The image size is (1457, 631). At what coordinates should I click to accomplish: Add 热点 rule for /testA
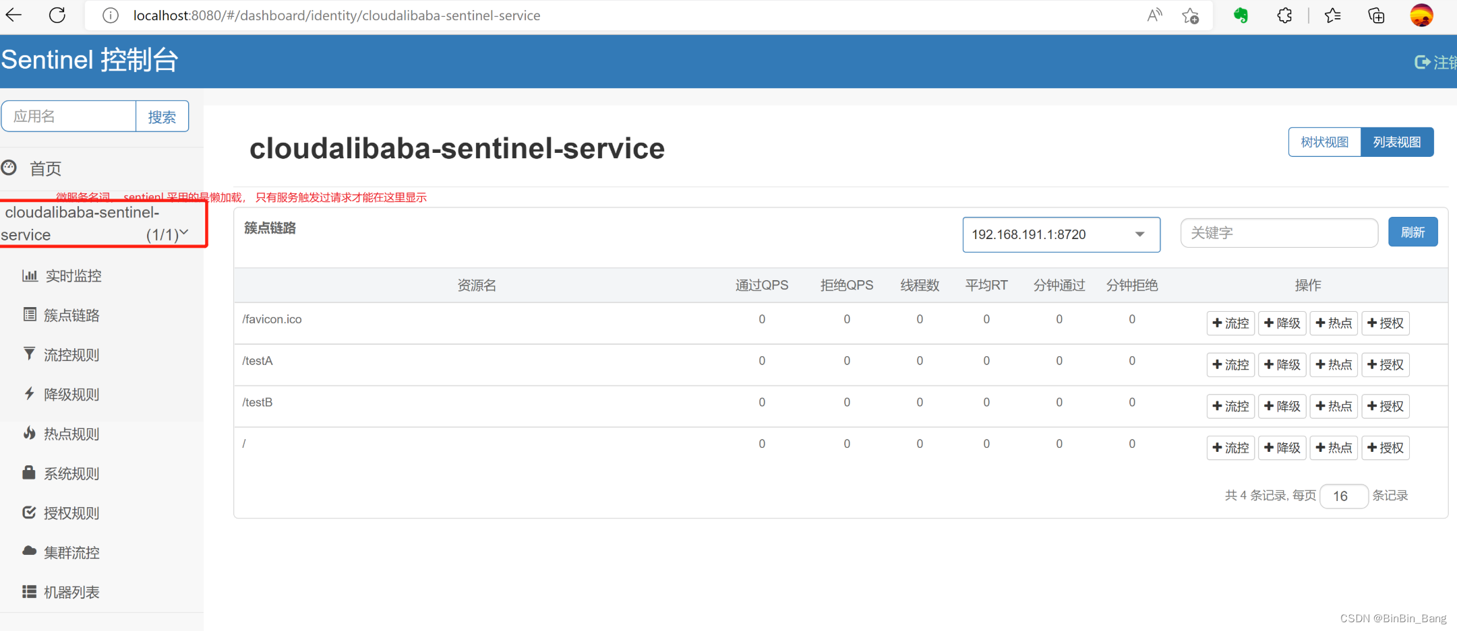[1334, 365]
